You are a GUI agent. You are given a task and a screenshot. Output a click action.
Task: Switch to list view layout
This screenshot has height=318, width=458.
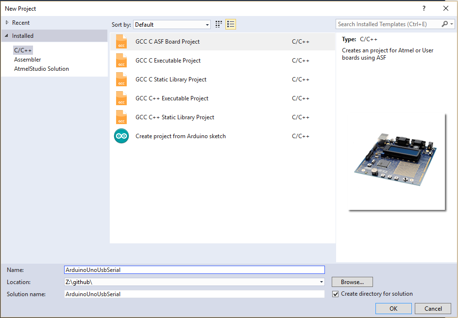pos(231,25)
